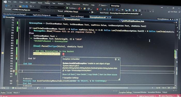Image resolution: width=181 pixels, height=97 pixels.
Task: Collapse ExitToolStripMenuItem_Click sub outline
Action: (x=17, y=81)
